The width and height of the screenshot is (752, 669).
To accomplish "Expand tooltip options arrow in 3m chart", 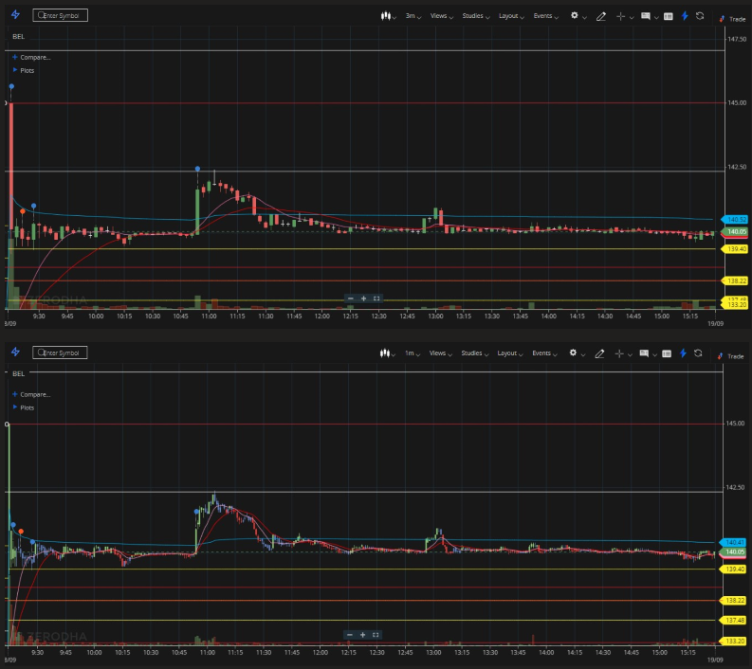I will tap(656, 17).
